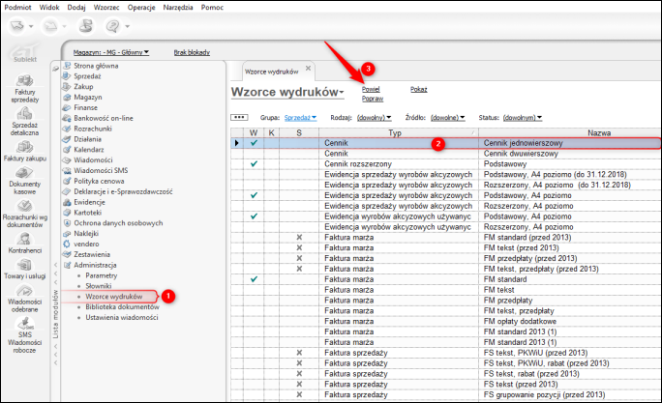Image resolution: width=662 pixels, height=403 pixels.
Task: Open the Narzędzia menu
Action: point(178,7)
